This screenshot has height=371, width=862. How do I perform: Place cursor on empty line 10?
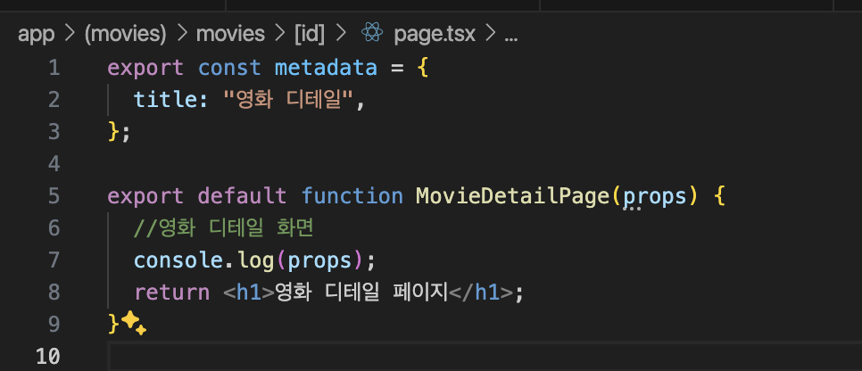[x=485, y=357]
